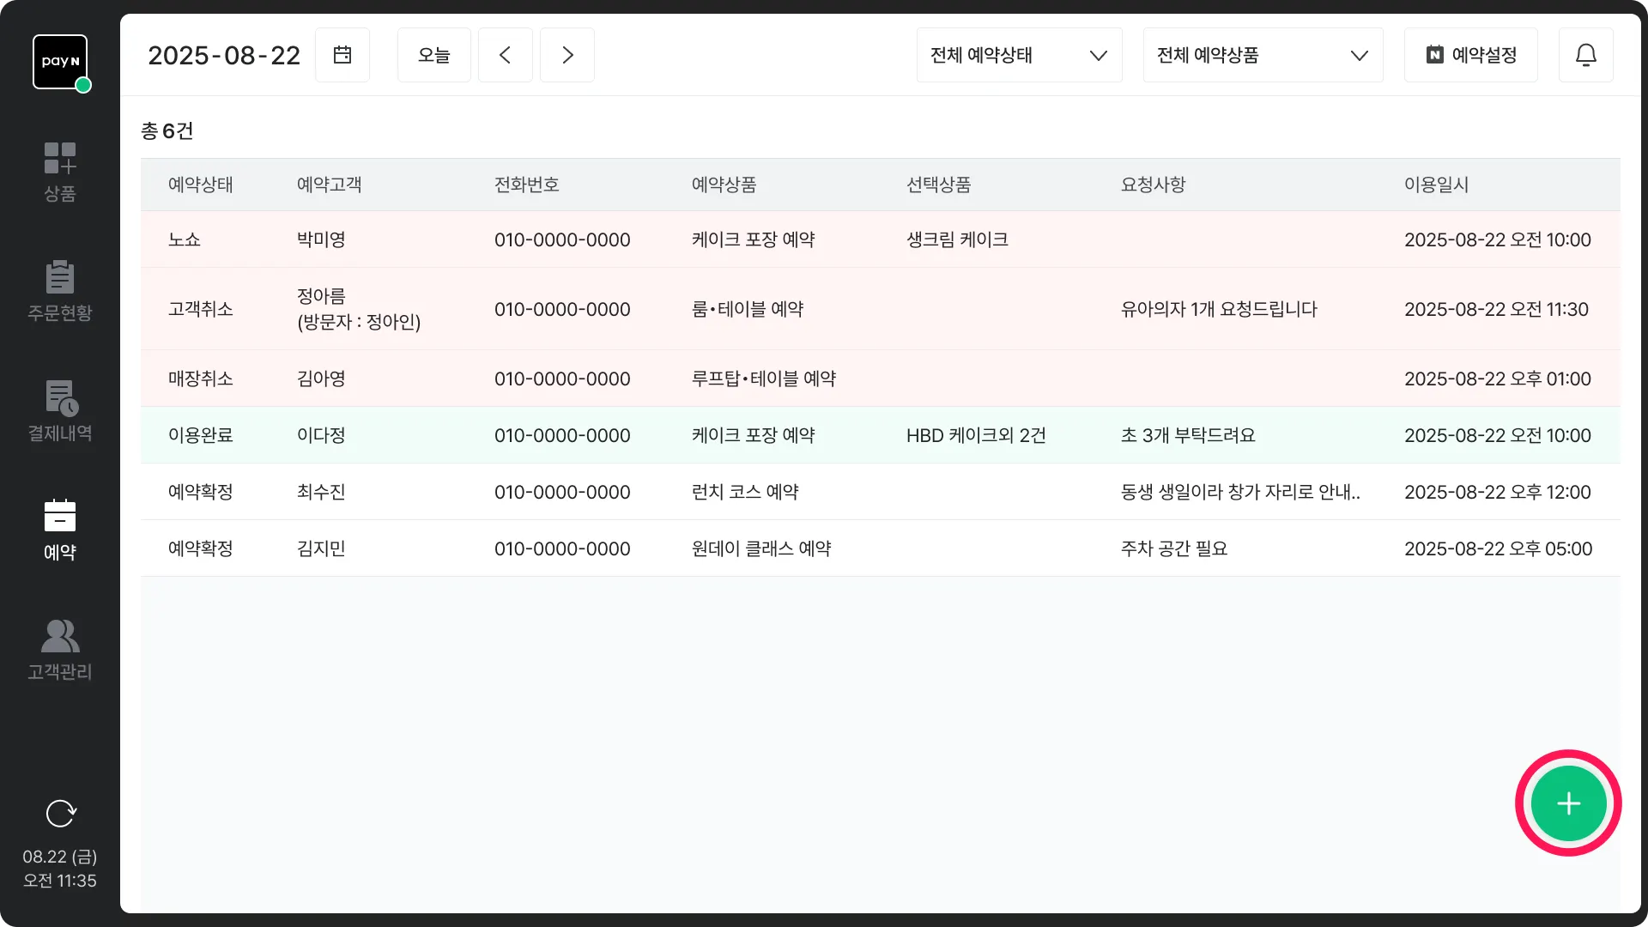
Task: Open 예약설정 reservation settings
Action: pos(1470,55)
